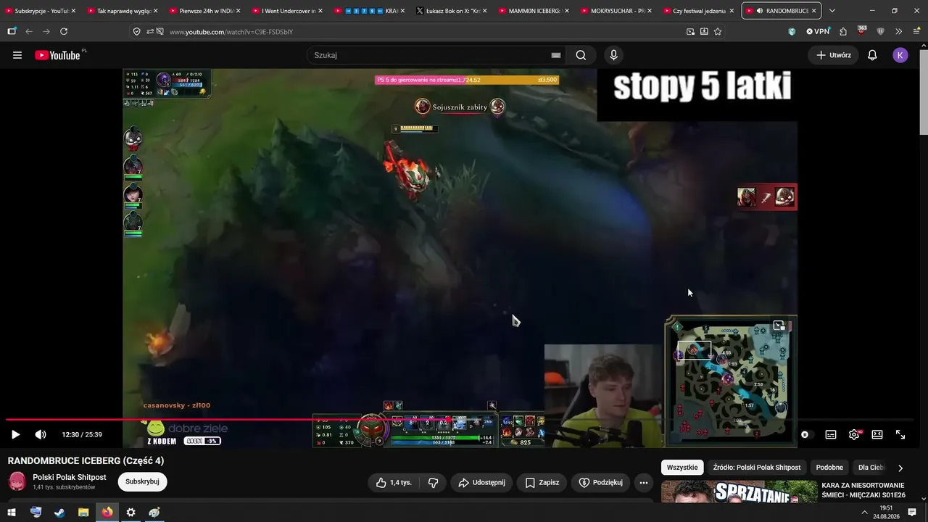Open the Utwórz create menu
Image resolution: width=928 pixels, height=522 pixels.
(x=834, y=55)
